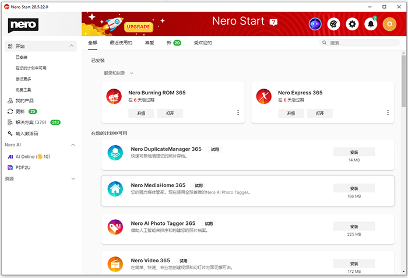Click the Nero Express 365 icon
The image size is (408, 278).
(263, 96)
